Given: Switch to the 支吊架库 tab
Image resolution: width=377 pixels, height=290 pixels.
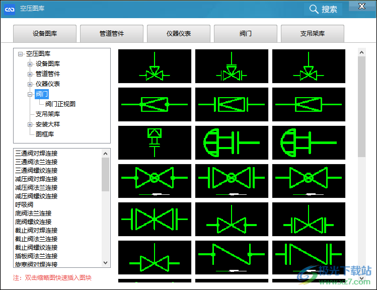Looking at the screenshot, I should (x=313, y=33).
